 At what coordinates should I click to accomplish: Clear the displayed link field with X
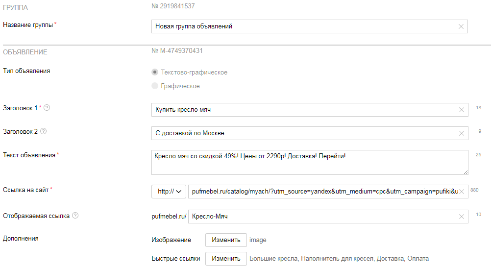click(461, 217)
